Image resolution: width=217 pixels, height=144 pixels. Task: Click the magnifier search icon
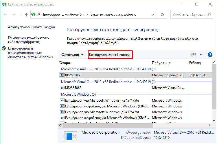click(209, 14)
